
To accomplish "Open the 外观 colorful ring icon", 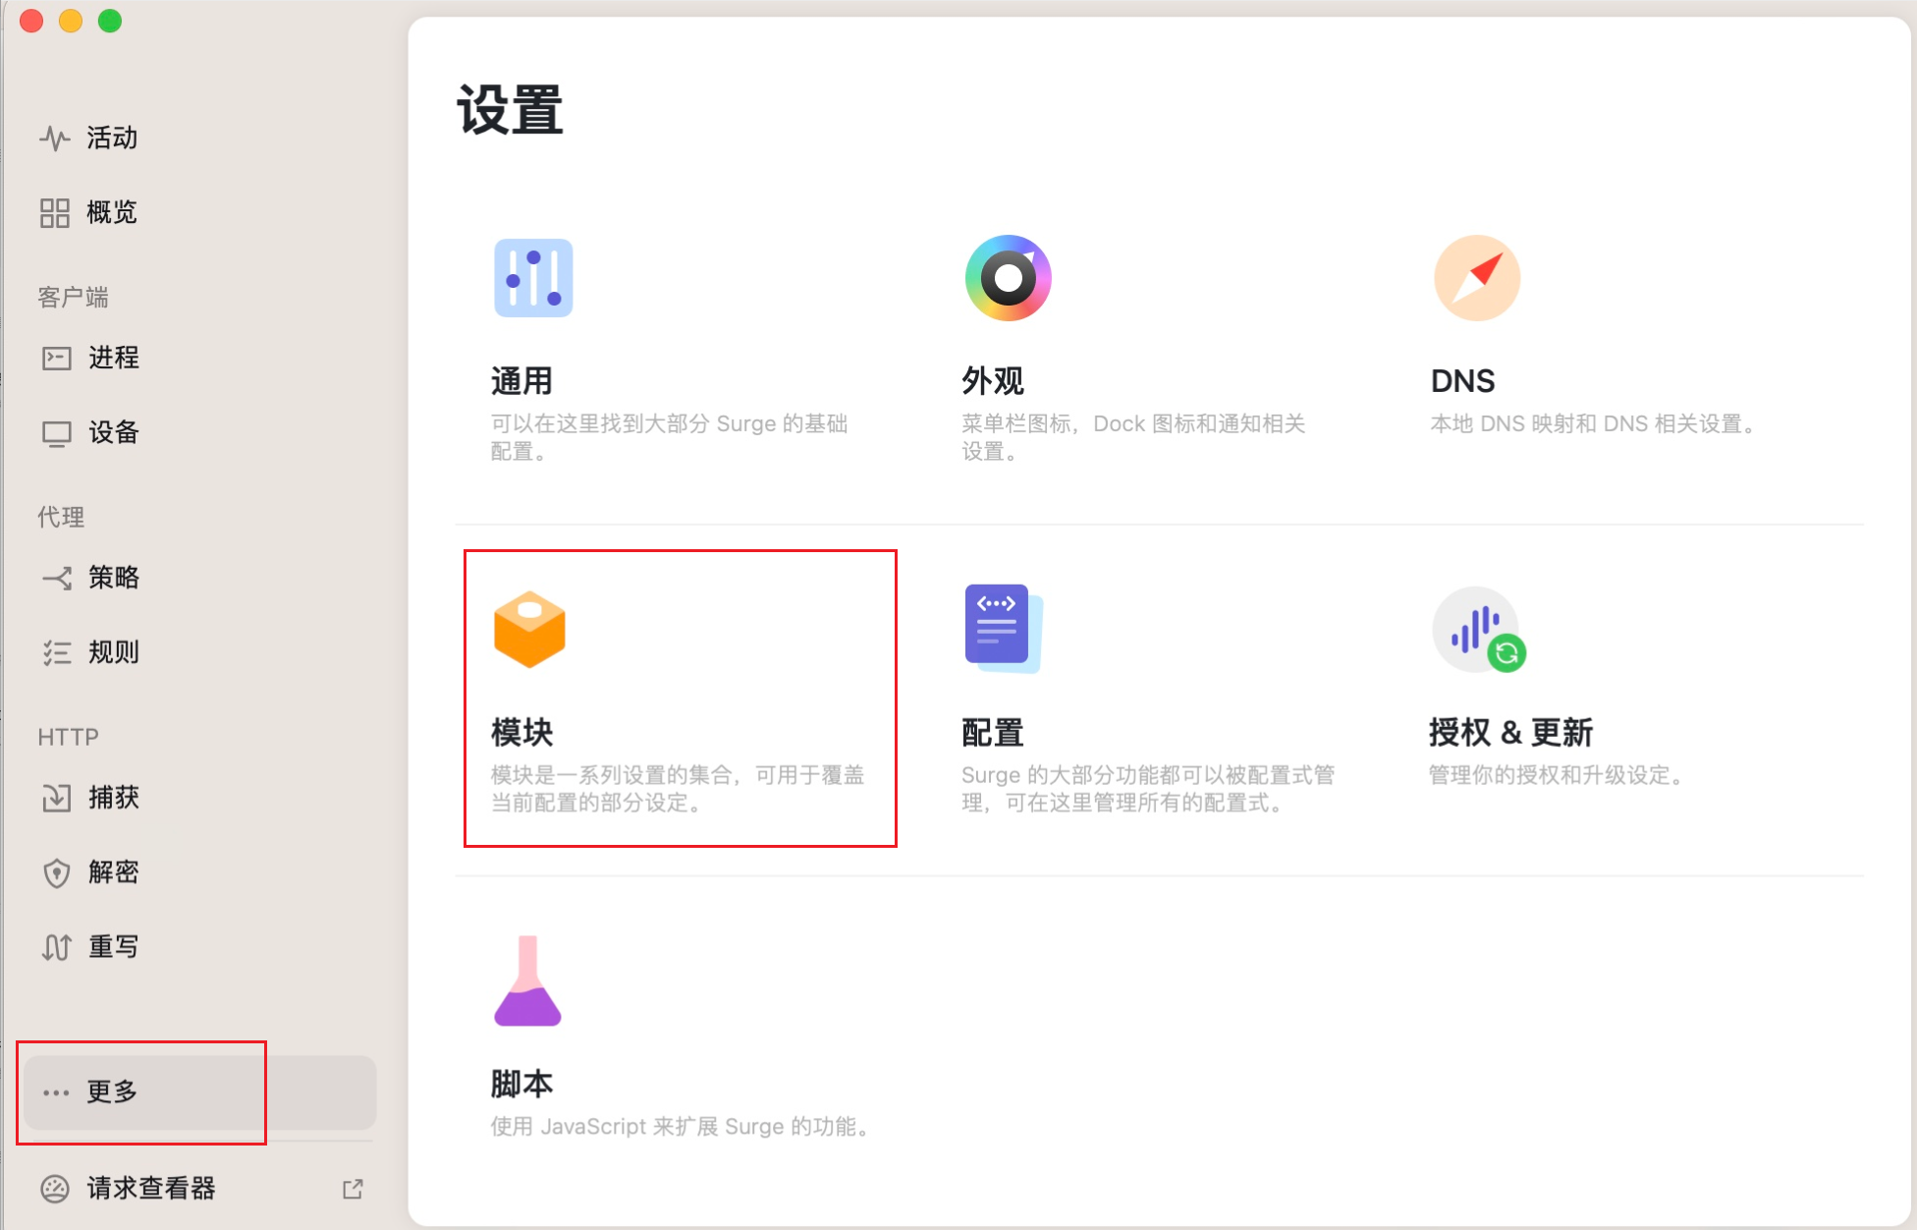I will (1009, 278).
